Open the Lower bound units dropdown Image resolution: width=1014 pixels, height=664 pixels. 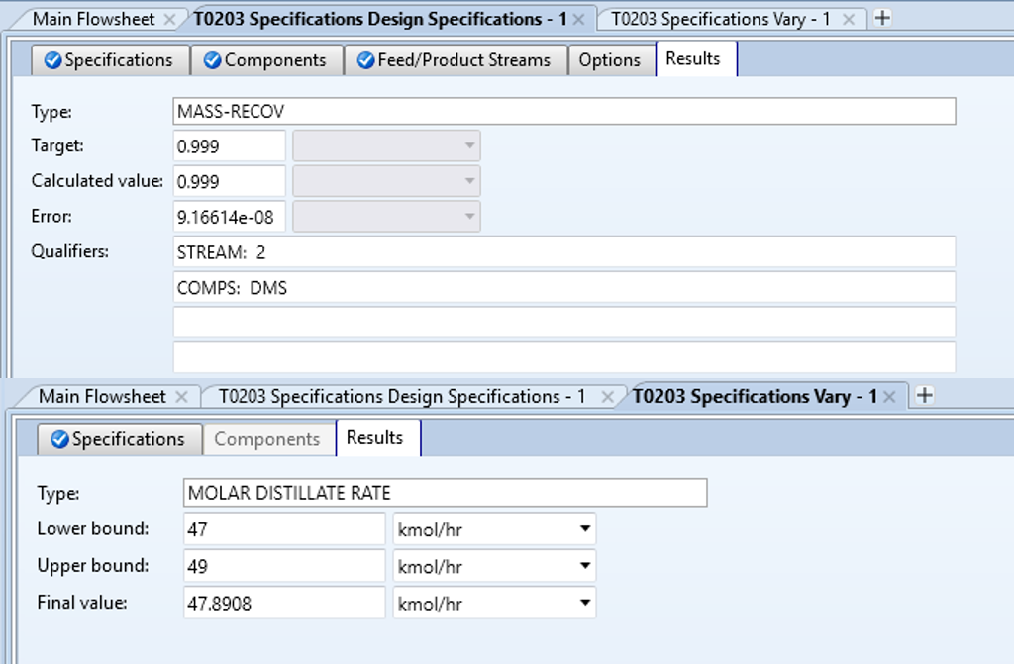(x=584, y=529)
